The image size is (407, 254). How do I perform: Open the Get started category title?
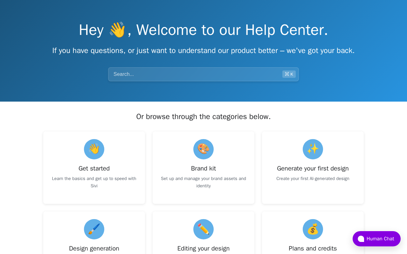click(94, 169)
